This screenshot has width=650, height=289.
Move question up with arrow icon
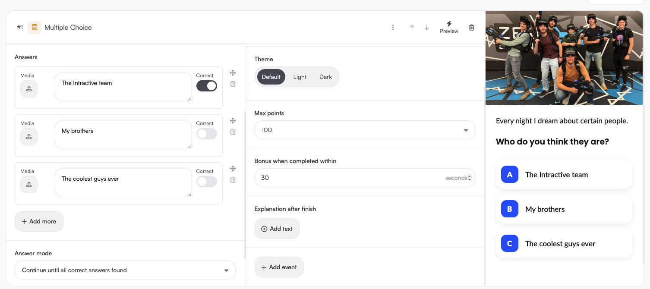pyautogui.click(x=412, y=28)
